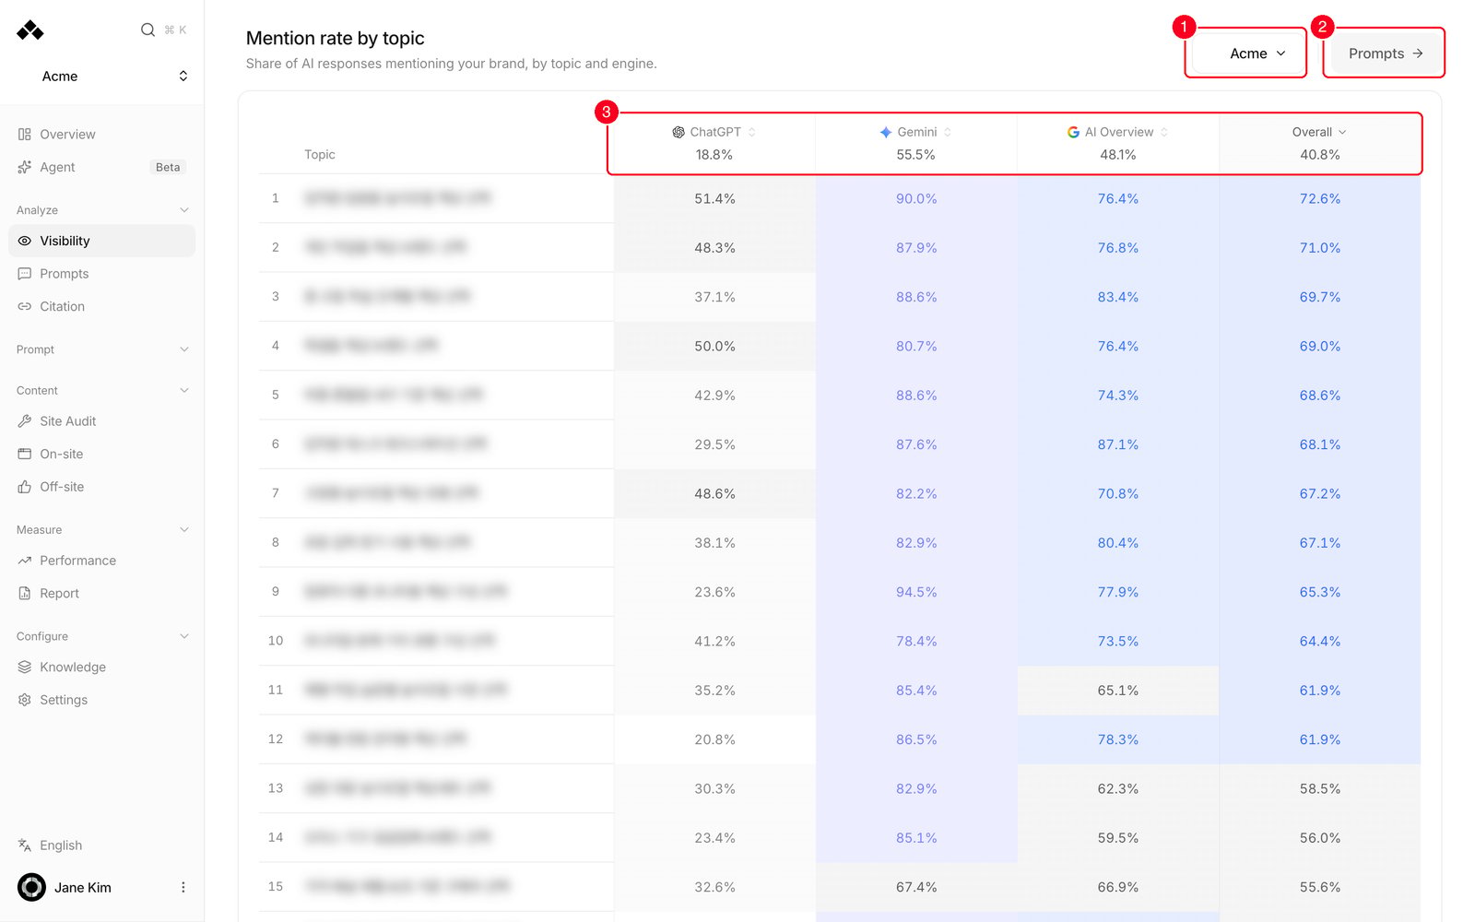Click the AI Overview value 87.1%

1118,444
